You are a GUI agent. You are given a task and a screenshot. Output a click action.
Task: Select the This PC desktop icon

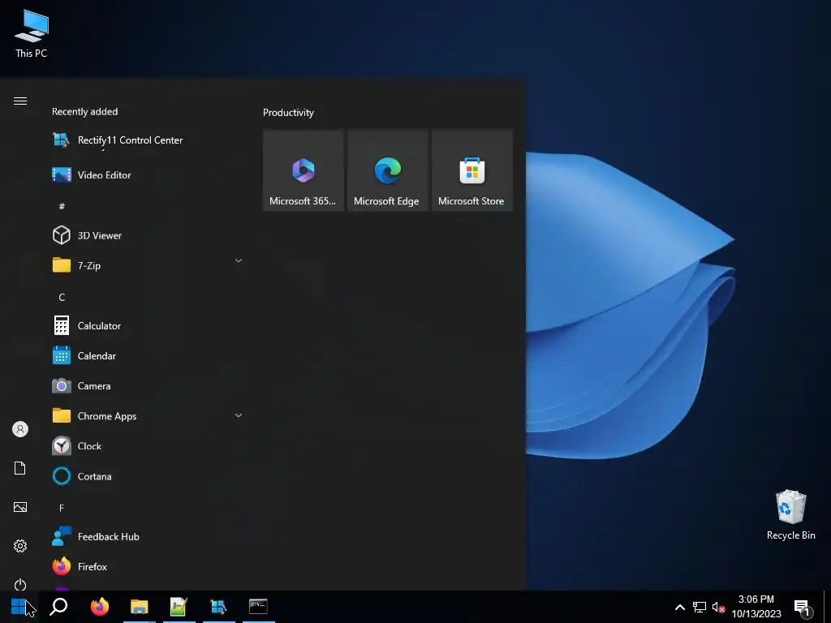pyautogui.click(x=32, y=34)
